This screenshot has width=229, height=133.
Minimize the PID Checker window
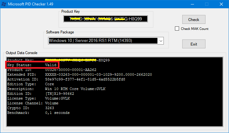(192, 4)
